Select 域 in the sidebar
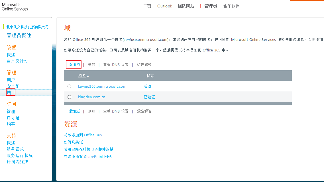 [9, 93]
